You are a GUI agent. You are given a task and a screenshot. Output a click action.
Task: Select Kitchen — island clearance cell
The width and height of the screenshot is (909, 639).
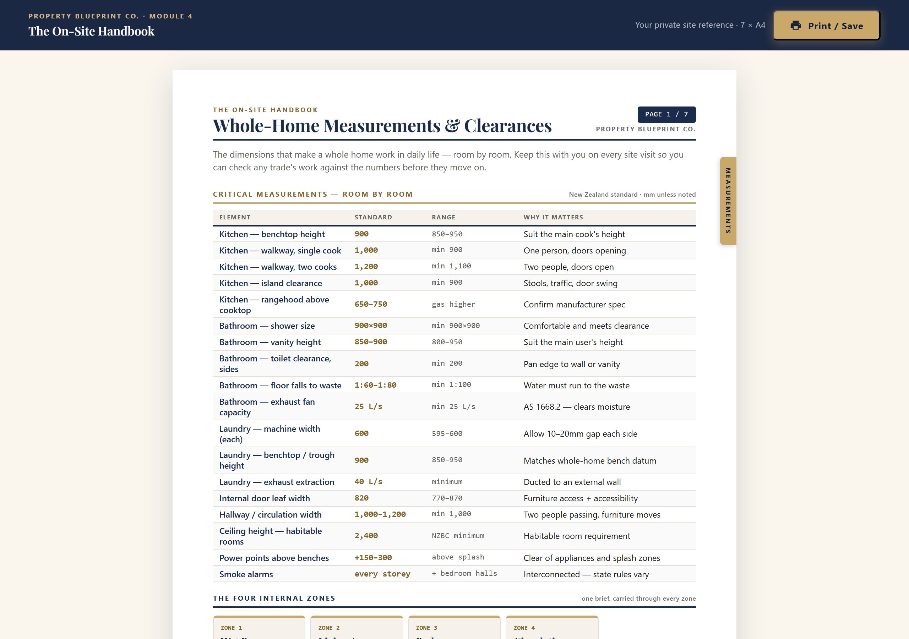[x=271, y=283]
